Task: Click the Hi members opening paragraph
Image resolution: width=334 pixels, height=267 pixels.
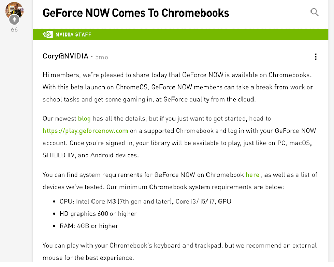Action: (x=178, y=87)
